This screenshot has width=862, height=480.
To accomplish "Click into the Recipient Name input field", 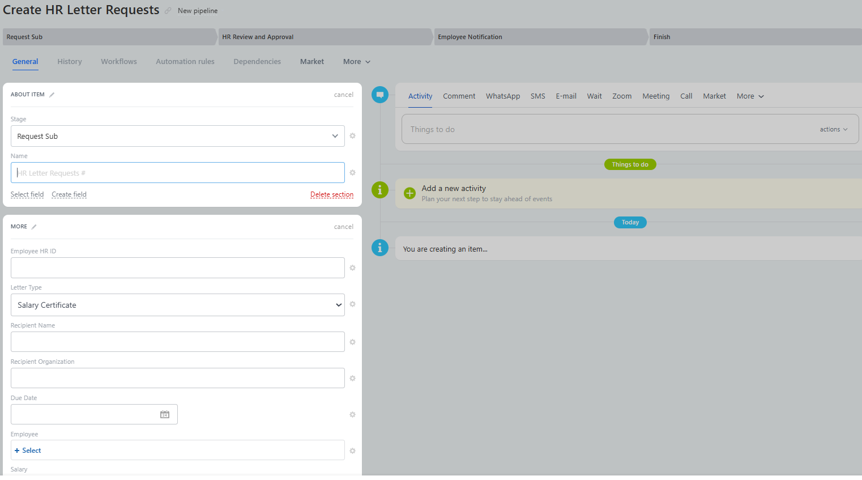I will [x=177, y=342].
